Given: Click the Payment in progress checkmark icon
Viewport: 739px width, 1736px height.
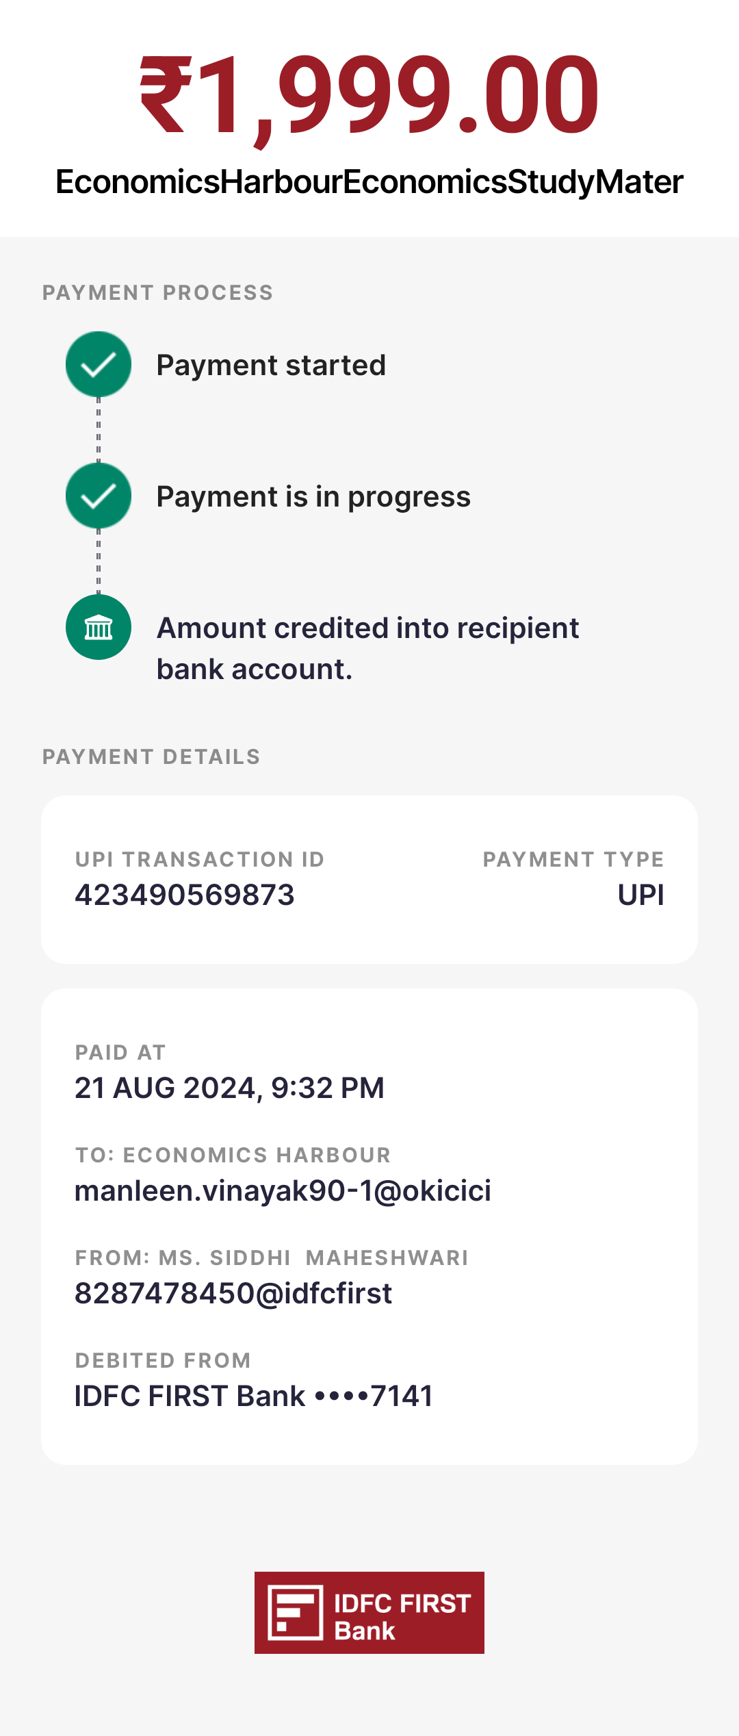Looking at the screenshot, I should 99,496.
